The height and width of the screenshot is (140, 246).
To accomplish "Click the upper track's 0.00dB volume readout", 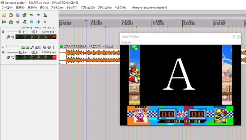I will point(45,32).
